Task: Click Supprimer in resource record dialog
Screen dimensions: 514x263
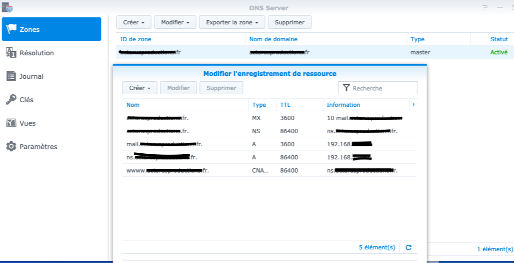Action: 222,88
